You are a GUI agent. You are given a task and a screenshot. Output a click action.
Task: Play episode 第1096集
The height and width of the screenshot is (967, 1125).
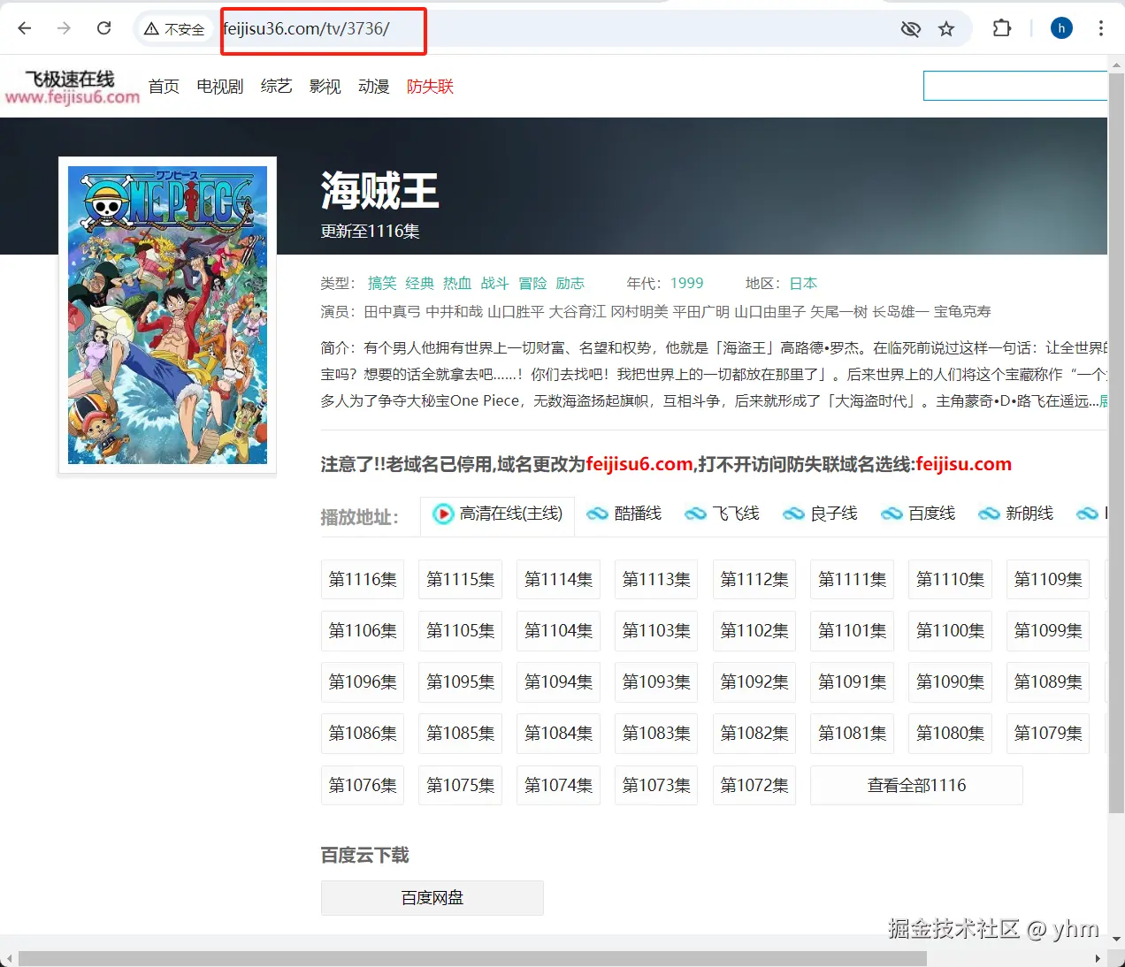363,681
